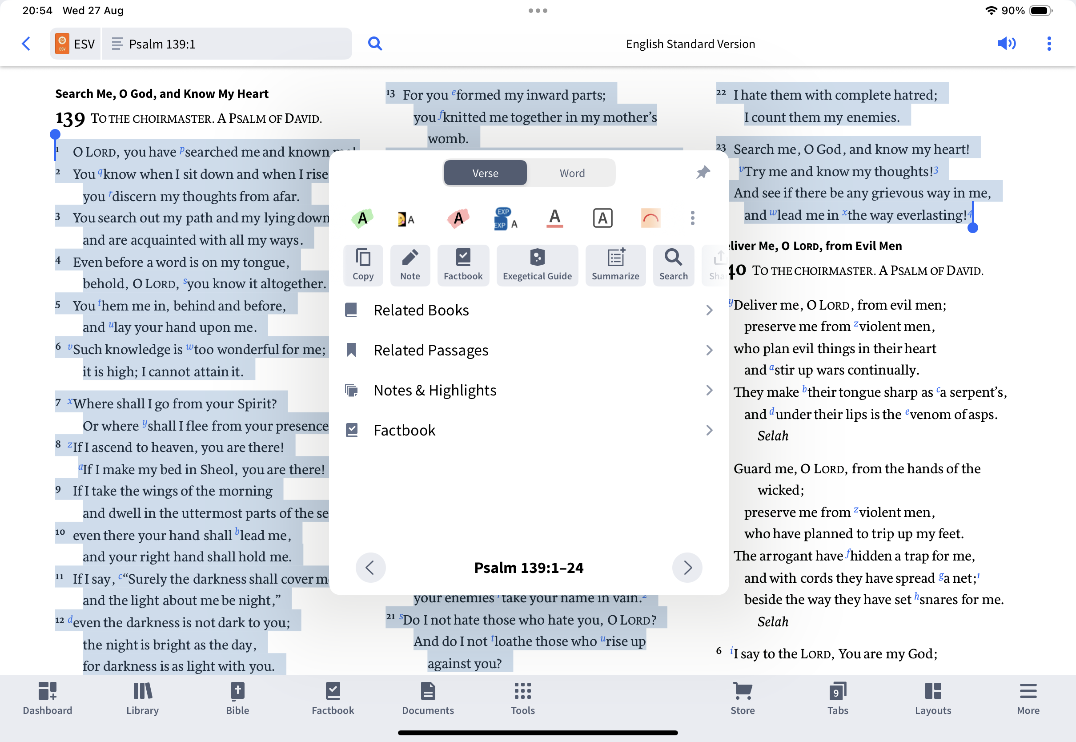This screenshot has height=742, width=1076.
Task: Tap the 'Deliver Me, O LORD' heading
Action: pyautogui.click(x=815, y=246)
